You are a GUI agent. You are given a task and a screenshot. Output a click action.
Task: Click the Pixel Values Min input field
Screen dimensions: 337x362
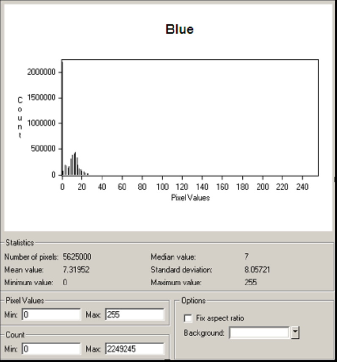coord(51,315)
